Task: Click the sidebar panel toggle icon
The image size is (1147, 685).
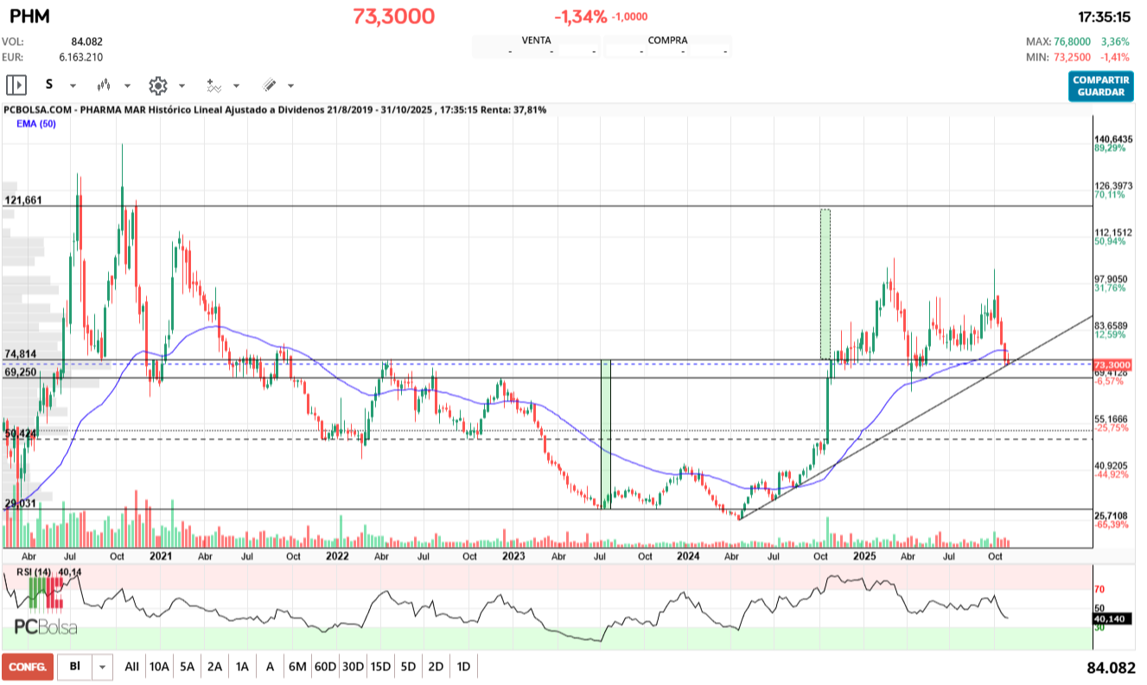Action: click(x=17, y=84)
